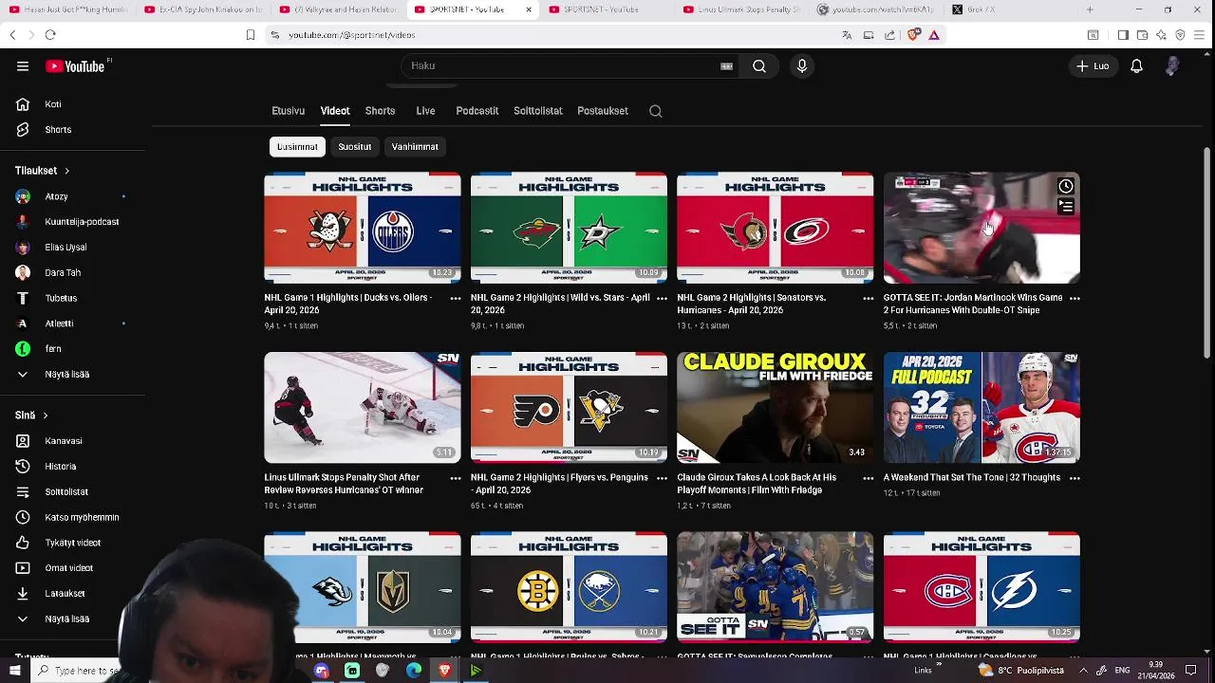Select the Vanhimmat sort chip
This screenshot has width=1215, height=683.
coord(415,147)
